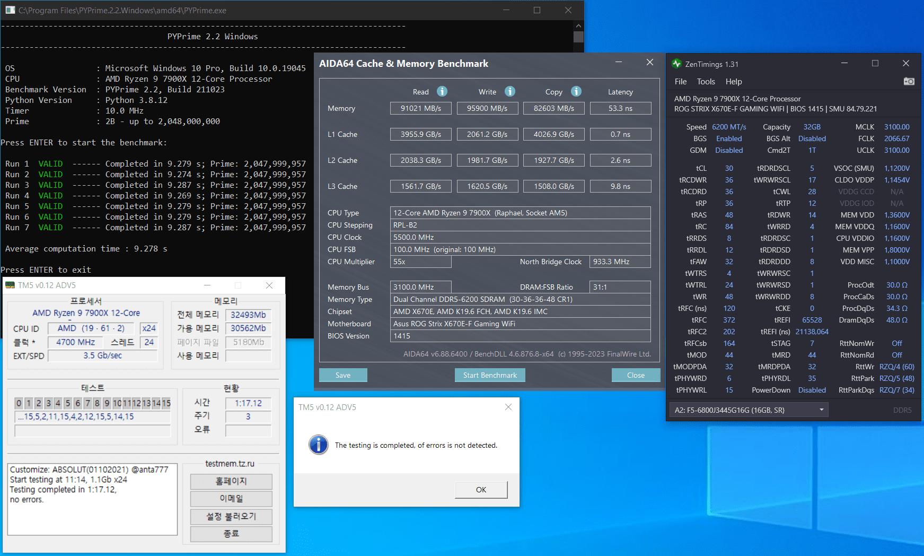Viewport: 924px width, 556px height.
Task: Click test number 0 in TM5 test row
Action: click(x=19, y=403)
